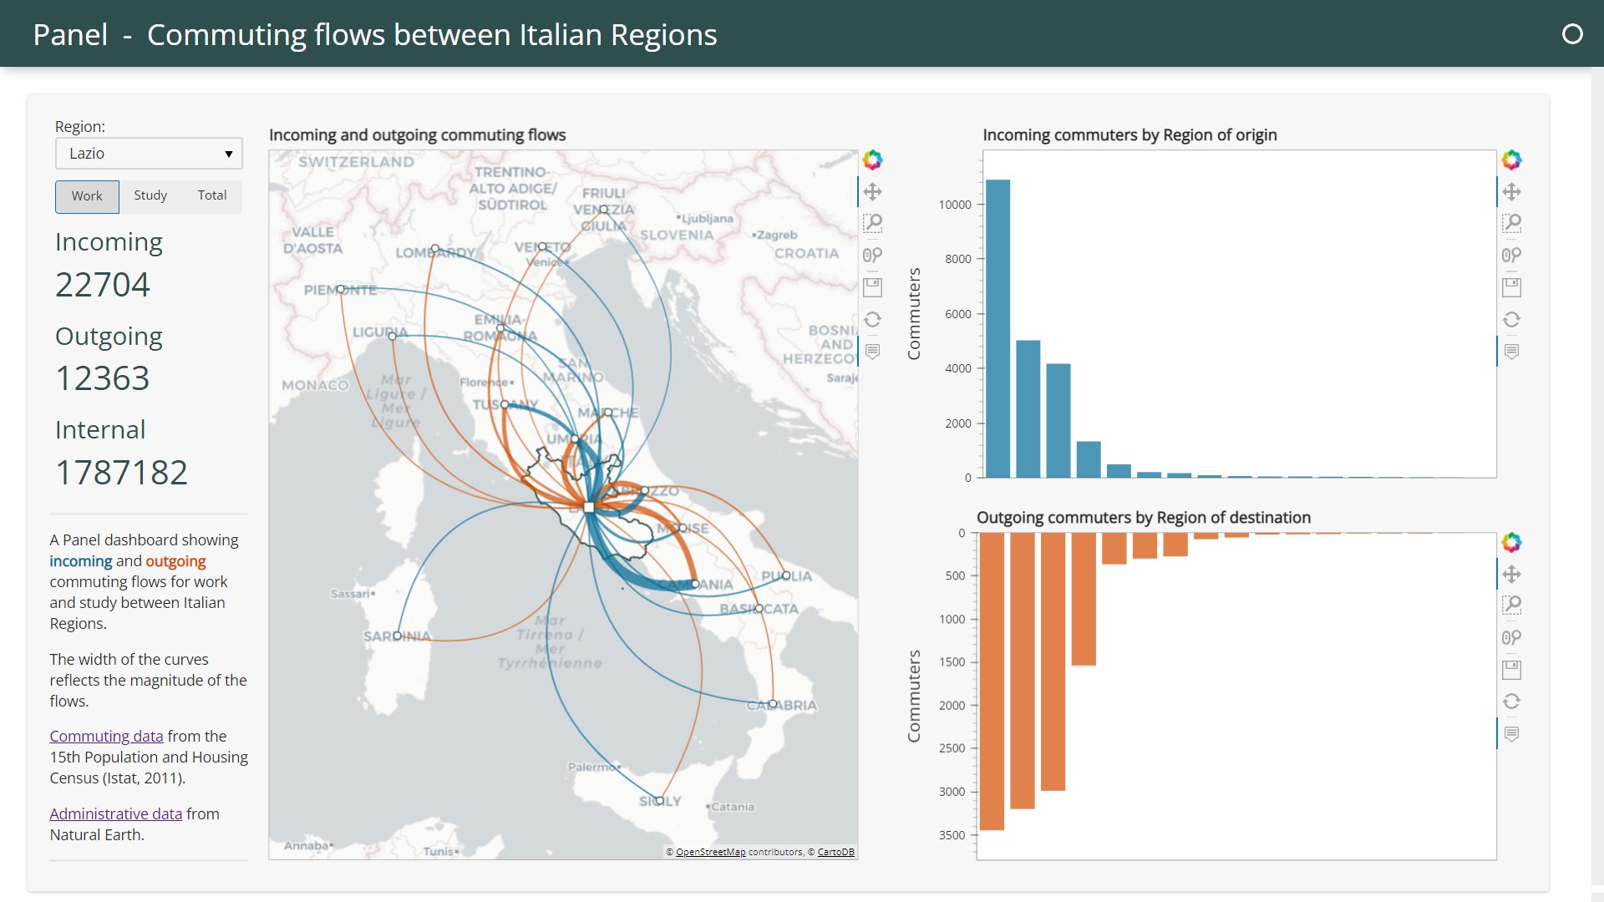
Task: Toggle hover tool on the incoming chart
Action: click(x=1512, y=350)
